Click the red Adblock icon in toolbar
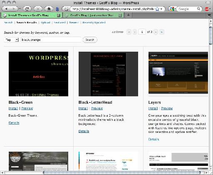 [207, 9]
